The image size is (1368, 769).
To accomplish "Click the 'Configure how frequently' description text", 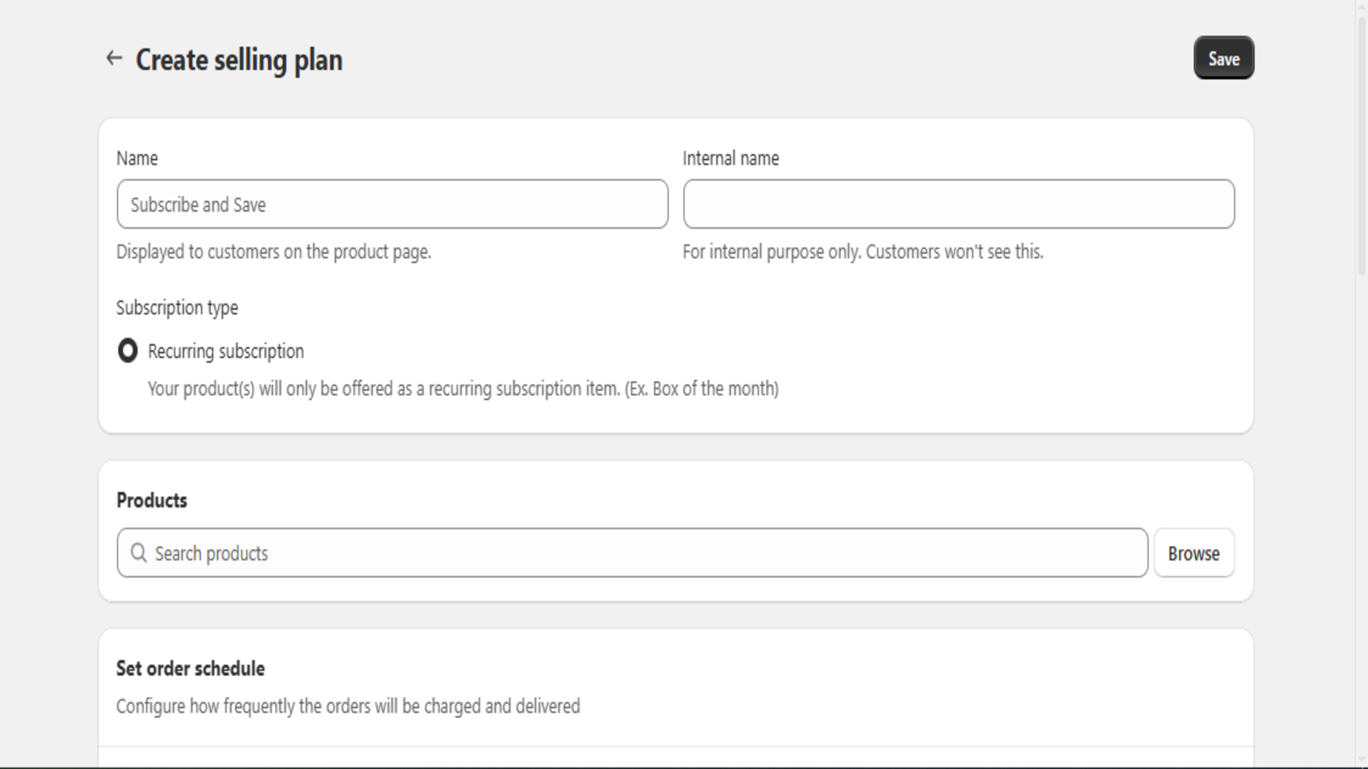I will point(348,706).
